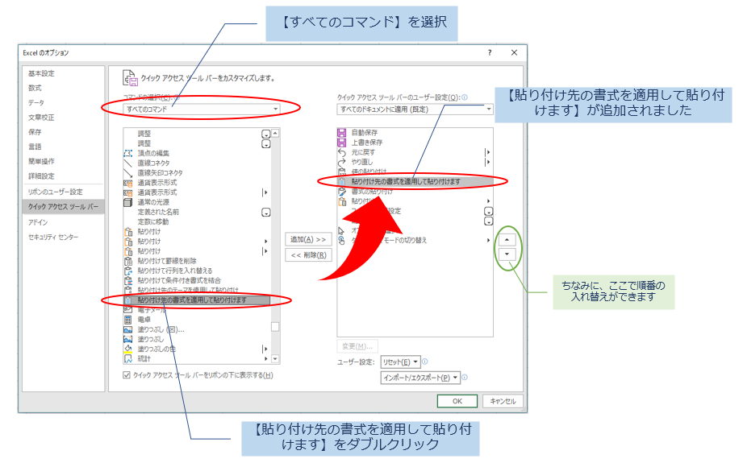743x463 pixels.
Task: Select 頂点の編集 icon in command list
Action: (x=128, y=153)
